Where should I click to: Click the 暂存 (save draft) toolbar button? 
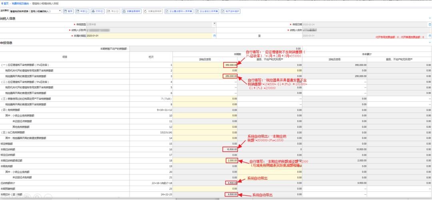coord(69,11)
